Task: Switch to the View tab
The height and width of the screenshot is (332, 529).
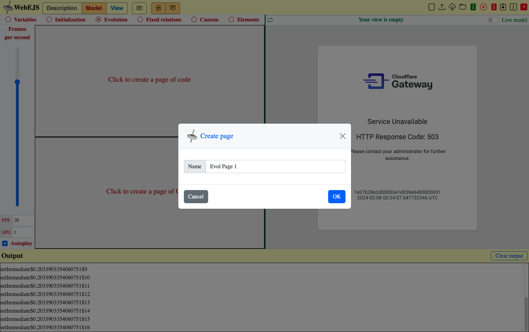Action: [x=117, y=8]
